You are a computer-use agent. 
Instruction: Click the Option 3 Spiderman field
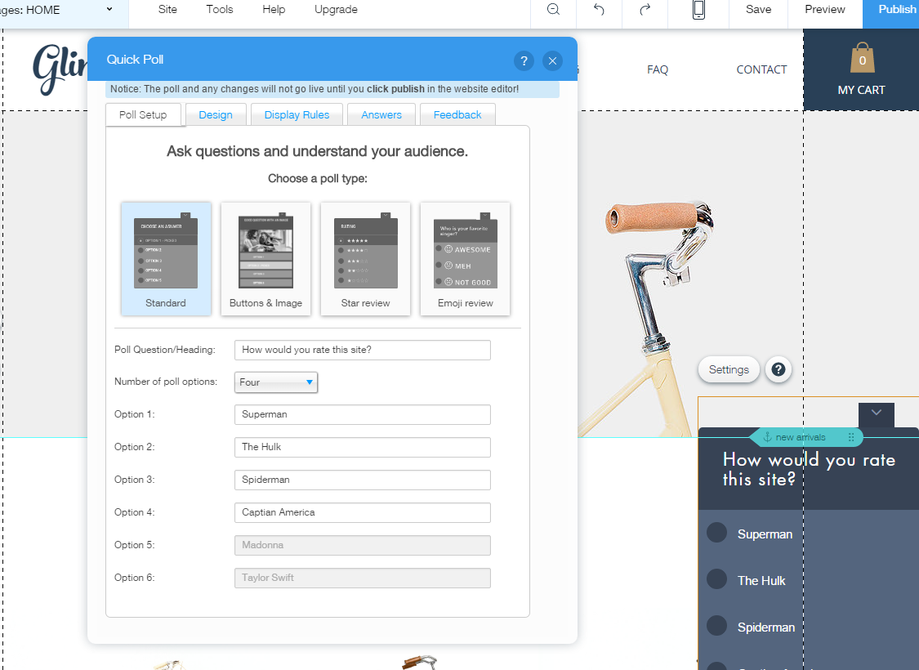(x=362, y=480)
